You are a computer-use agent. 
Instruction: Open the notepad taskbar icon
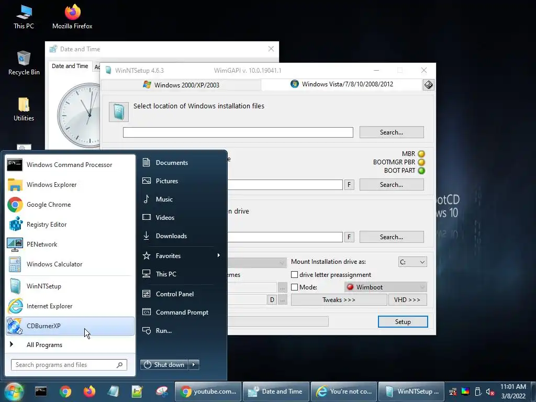click(x=137, y=392)
